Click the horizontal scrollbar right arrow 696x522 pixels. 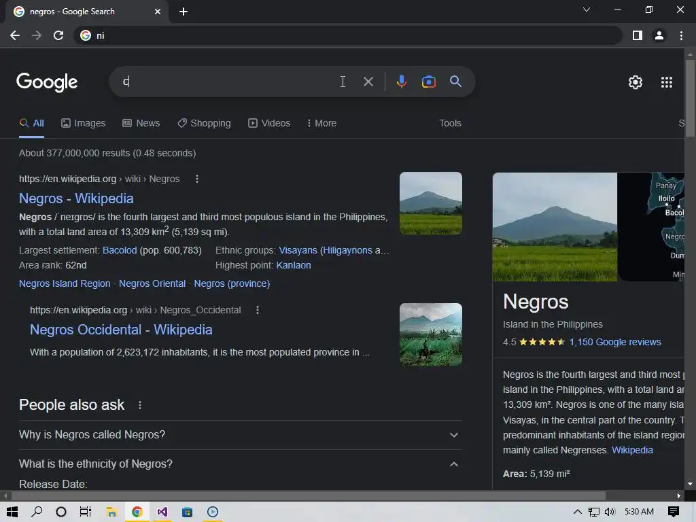point(679,495)
